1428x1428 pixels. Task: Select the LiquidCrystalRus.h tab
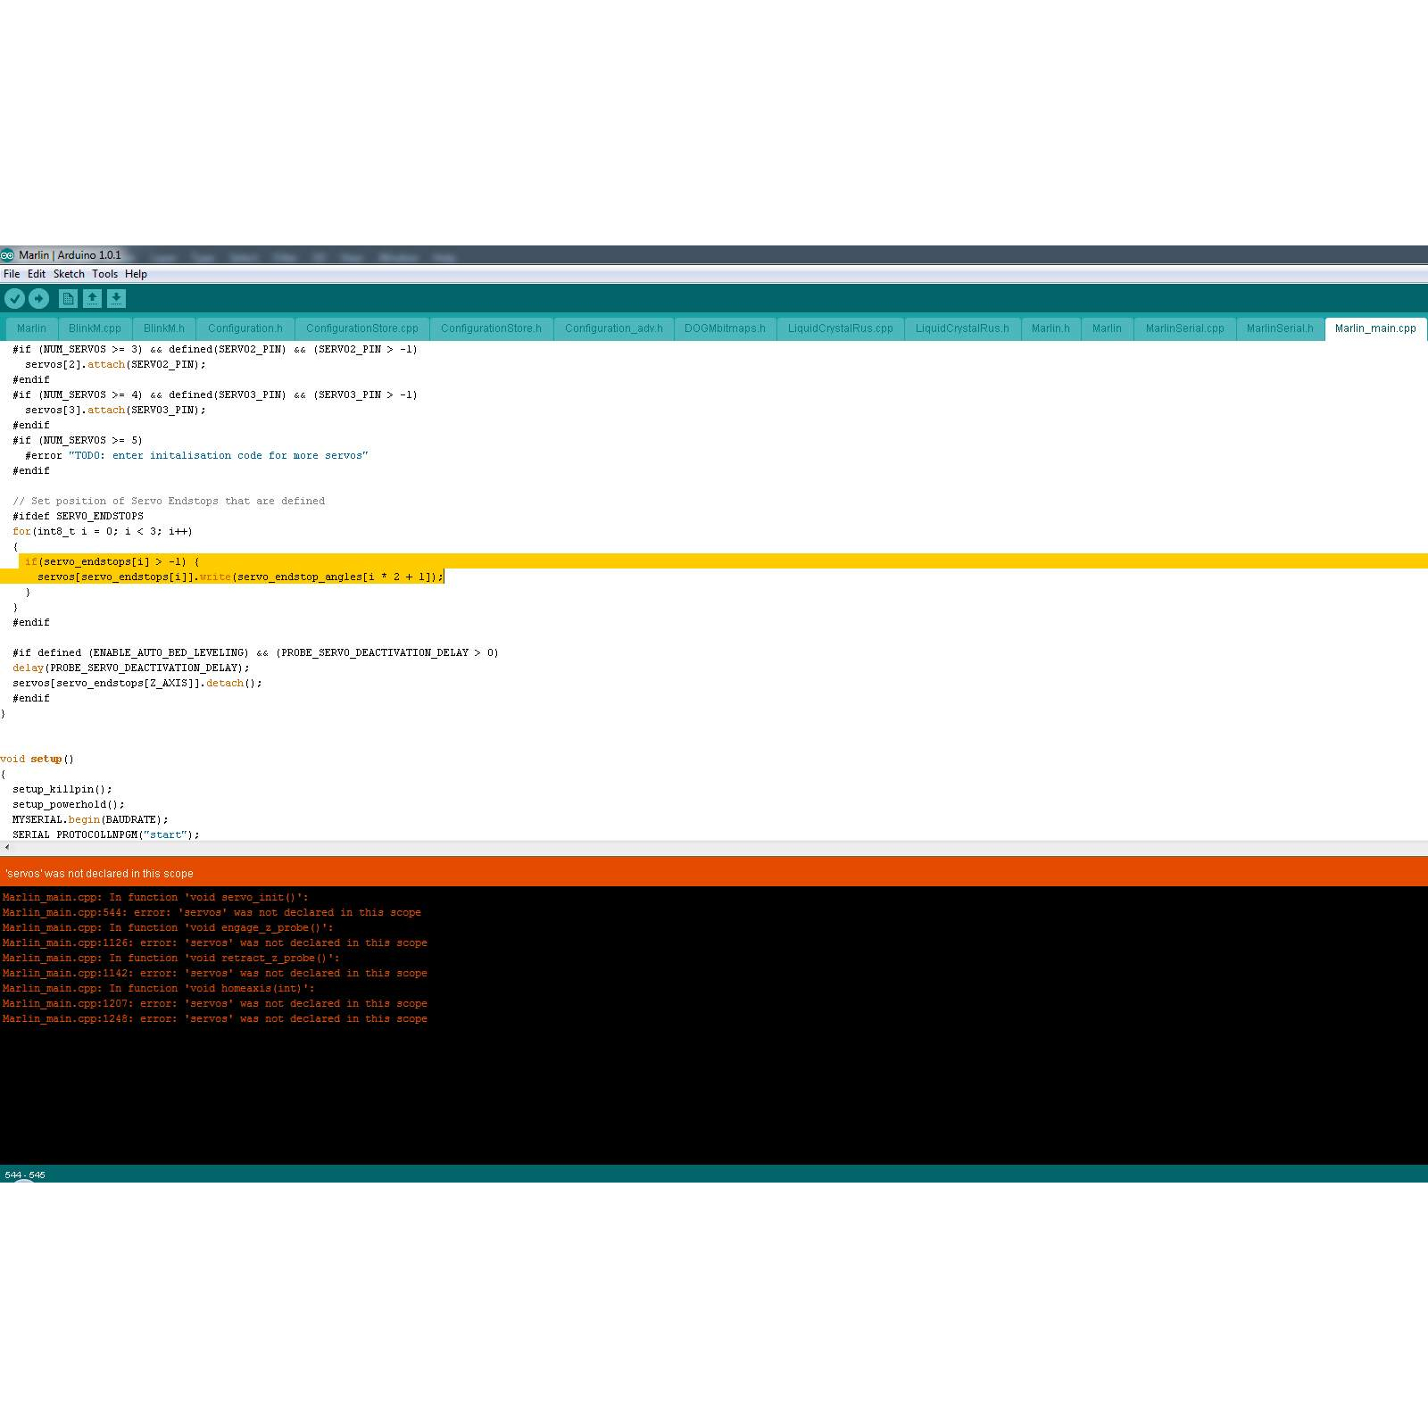pos(962,328)
